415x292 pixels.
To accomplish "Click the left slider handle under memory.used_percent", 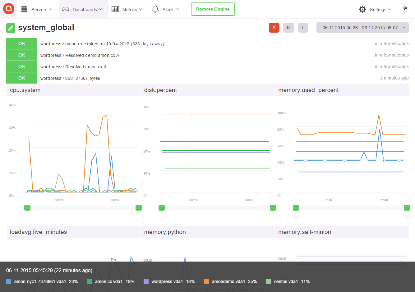I will click(296, 208).
